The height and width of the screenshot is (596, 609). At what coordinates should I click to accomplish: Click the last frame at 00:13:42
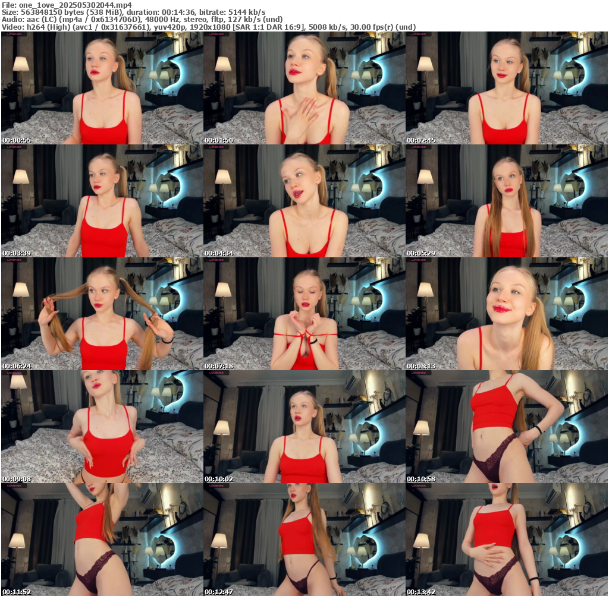point(507,540)
